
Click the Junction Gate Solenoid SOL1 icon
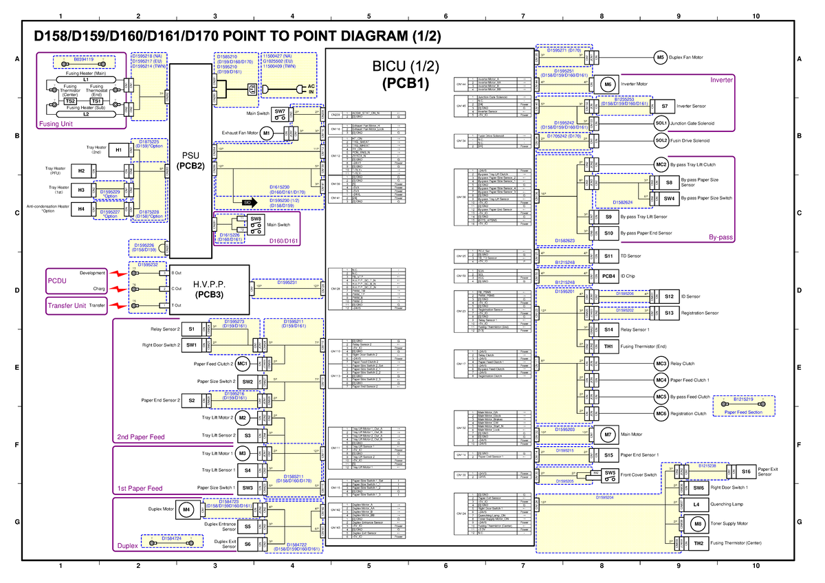click(660, 122)
